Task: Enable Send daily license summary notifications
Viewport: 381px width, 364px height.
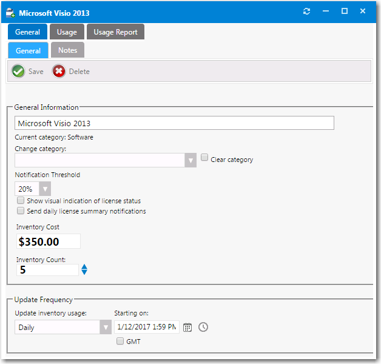Action: (21, 211)
